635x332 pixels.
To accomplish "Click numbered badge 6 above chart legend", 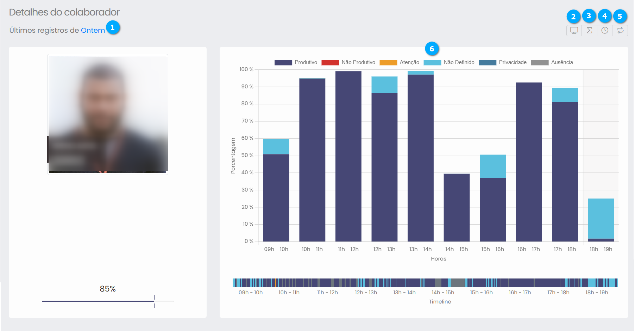I will 432,49.
